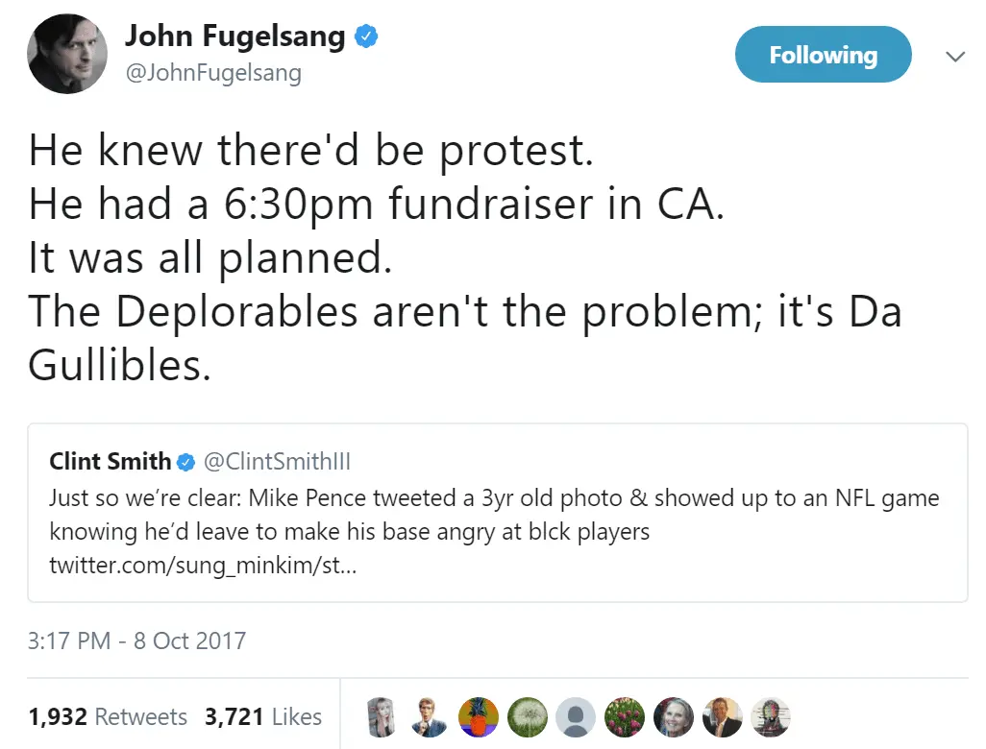The width and height of the screenshot is (986, 749).
Task: Click the dandelion avatar among likers
Action: [x=527, y=716]
